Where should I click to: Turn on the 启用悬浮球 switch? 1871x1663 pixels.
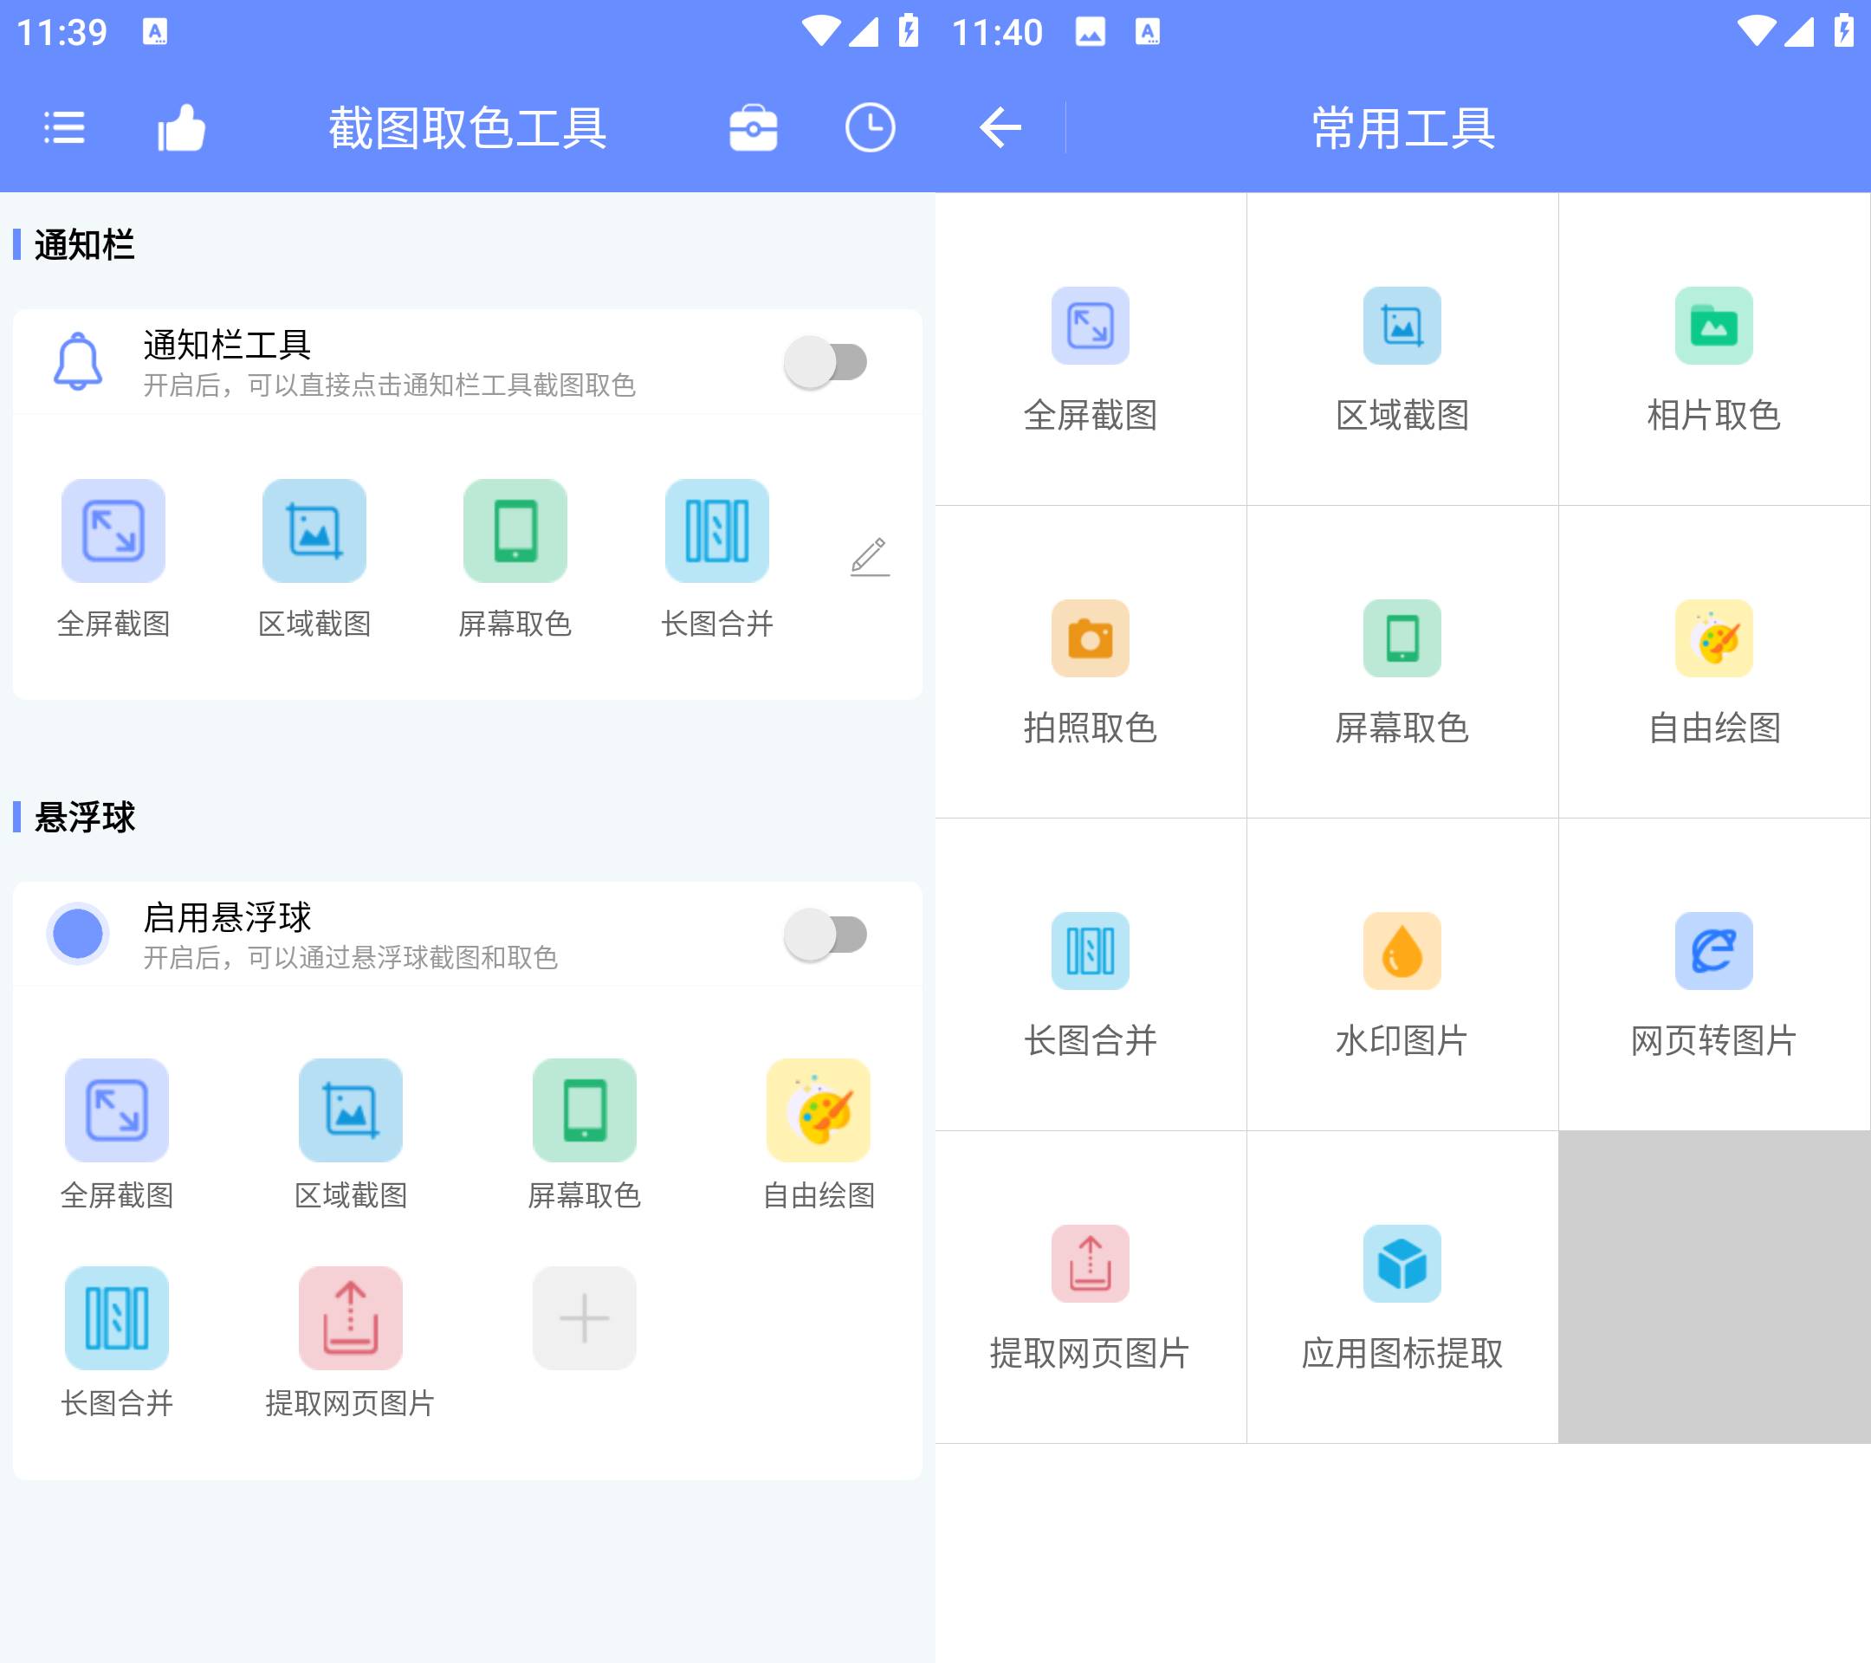coord(825,935)
